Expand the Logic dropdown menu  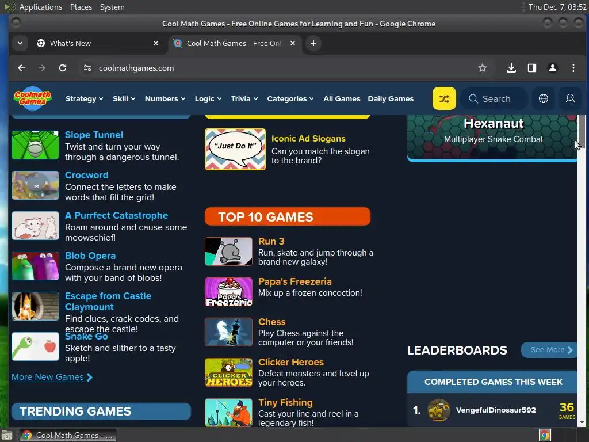pyautogui.click(x=208, y=99)
